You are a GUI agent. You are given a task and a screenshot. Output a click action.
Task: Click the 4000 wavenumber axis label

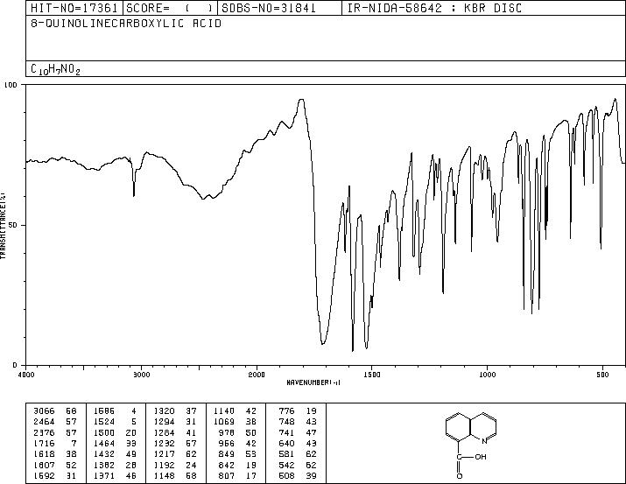pyautogui.click(x=26, y=375)
